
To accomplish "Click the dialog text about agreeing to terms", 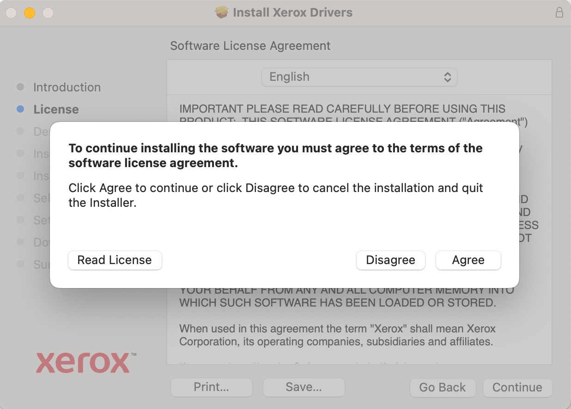I will (275, 156).
